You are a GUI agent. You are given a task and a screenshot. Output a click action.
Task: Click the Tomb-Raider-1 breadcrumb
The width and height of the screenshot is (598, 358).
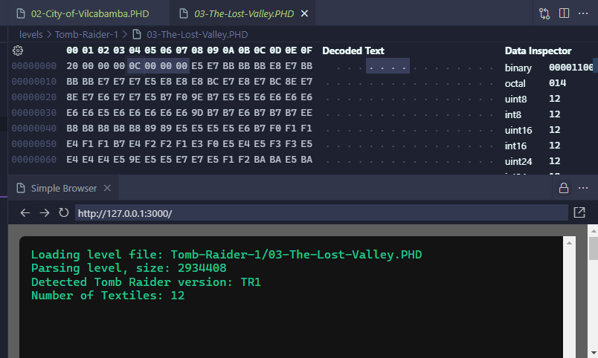click(86, 35)
